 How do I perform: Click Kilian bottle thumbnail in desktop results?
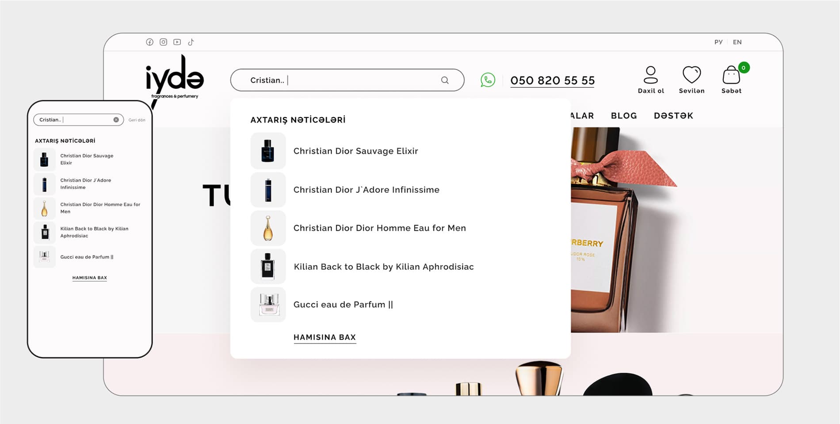(268, 267)
